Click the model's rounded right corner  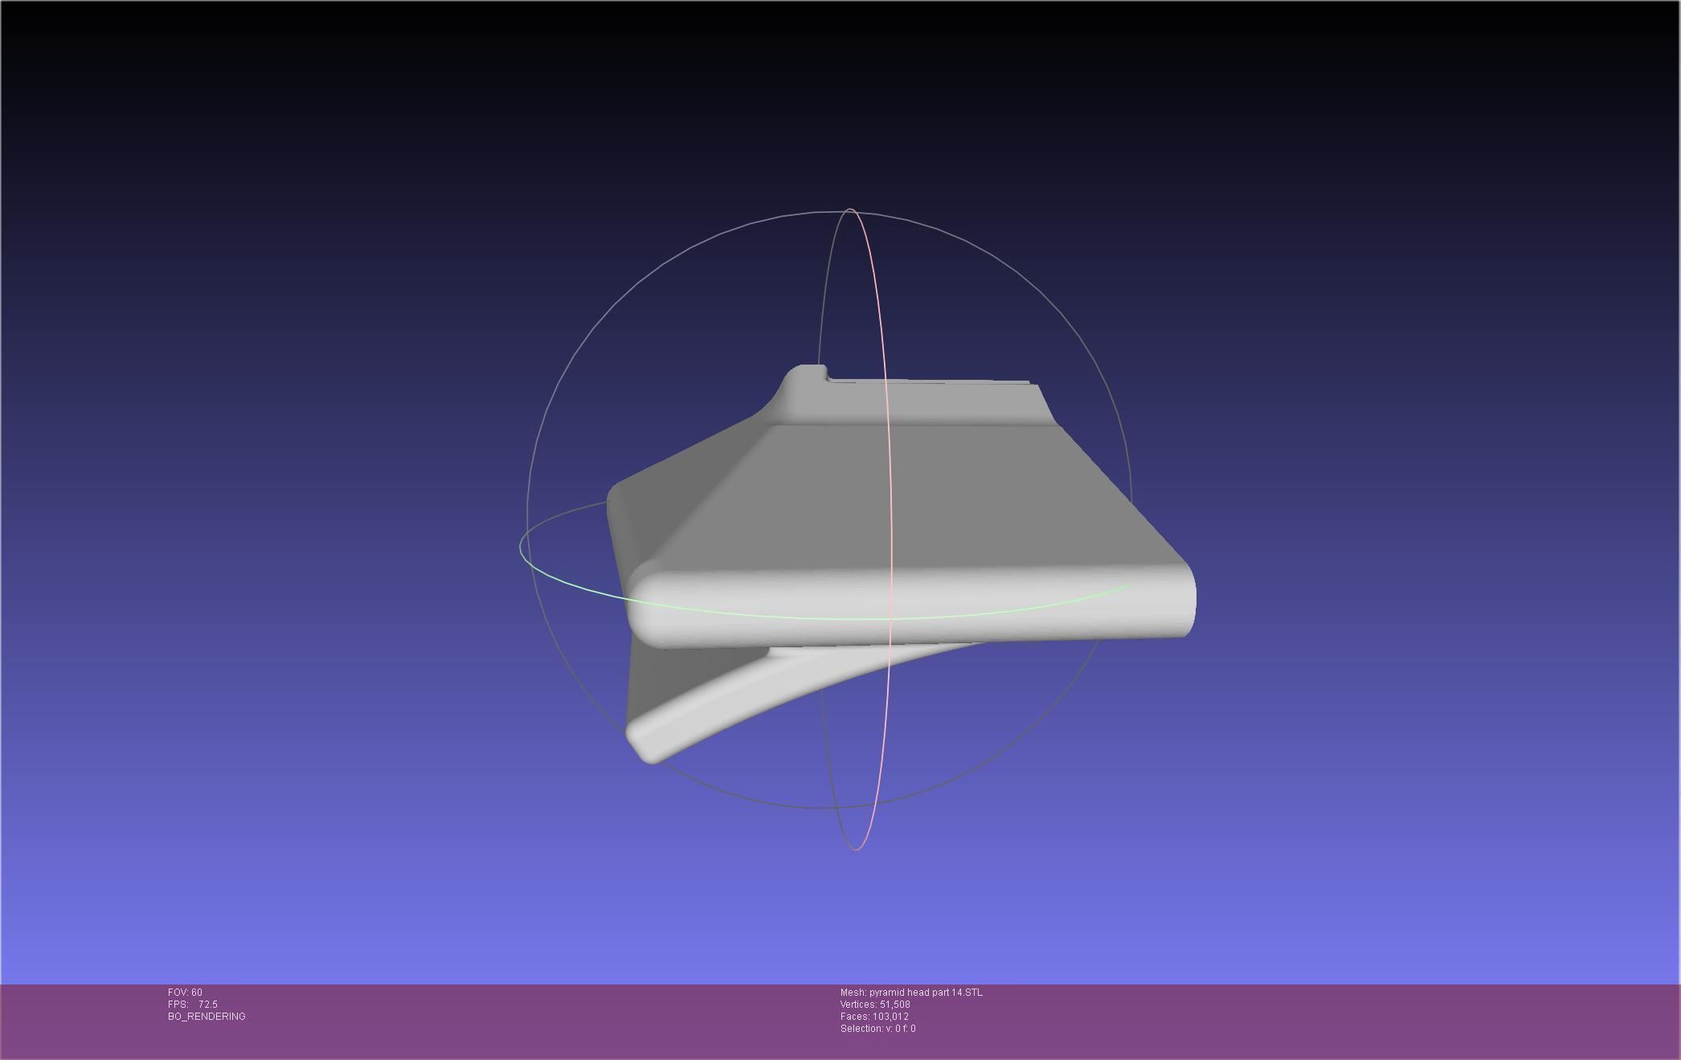[1181, 598]
